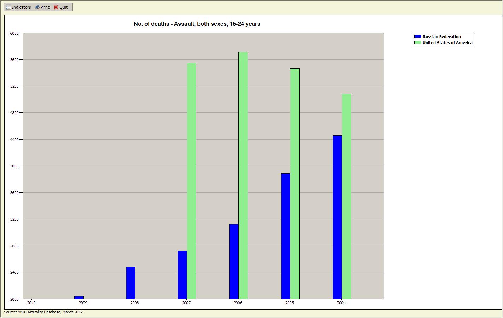Image resolution: width=503 pixels, height=318 pixels.
Task: Click the 2010 x-axis label
Action: click(31, 303)
